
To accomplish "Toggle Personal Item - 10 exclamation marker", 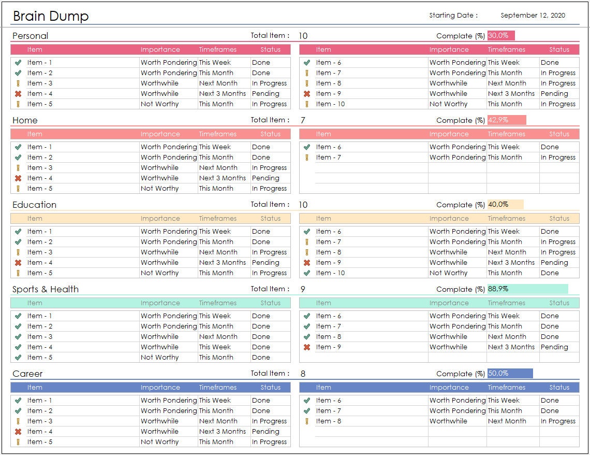I will [307, 104].
